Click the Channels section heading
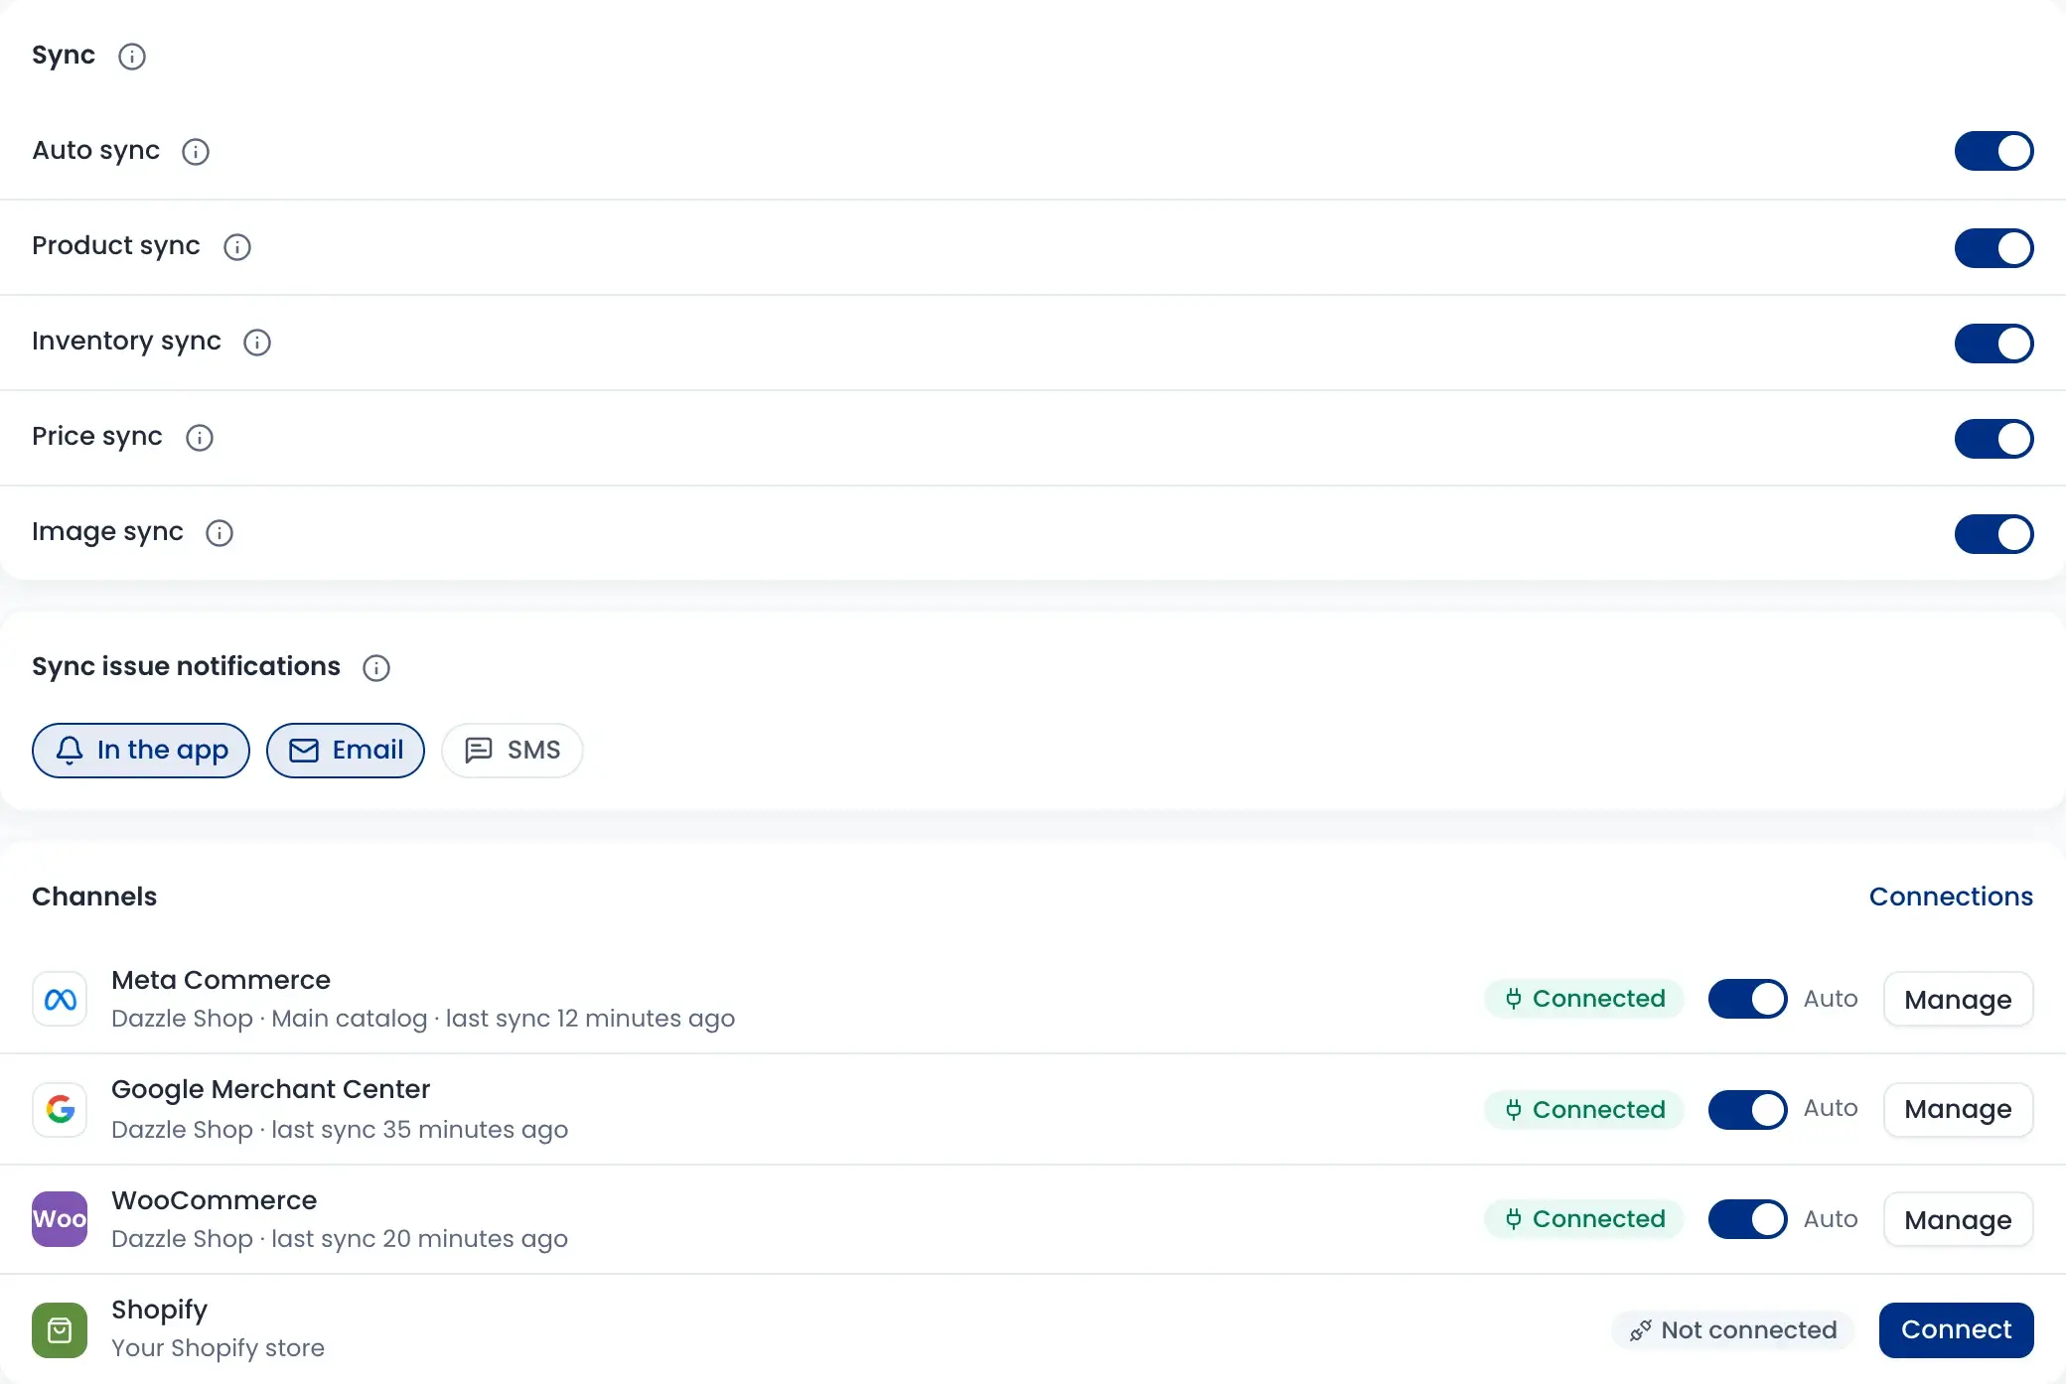The image size is (2066, 1384). click(94, 897)
